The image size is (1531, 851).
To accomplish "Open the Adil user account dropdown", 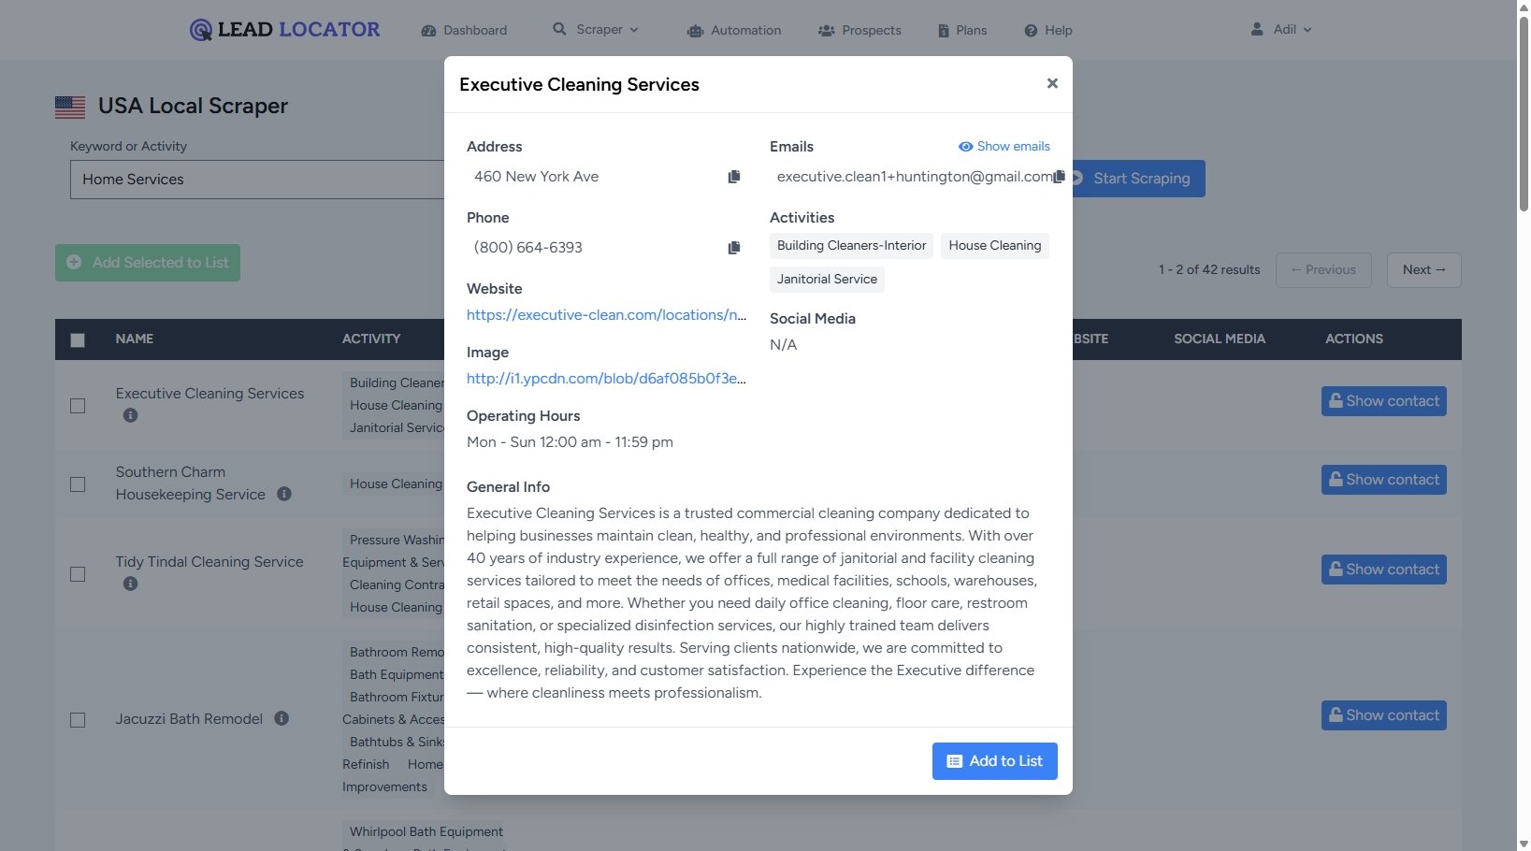I will tap(1281, 30).
